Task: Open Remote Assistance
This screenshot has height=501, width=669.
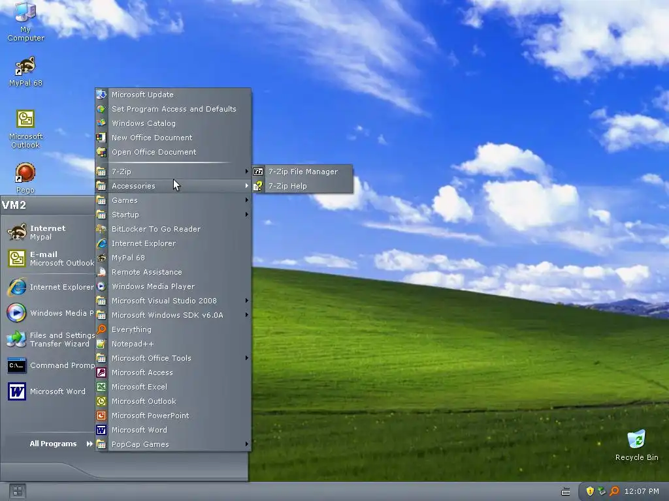Action: click(173, 272)
